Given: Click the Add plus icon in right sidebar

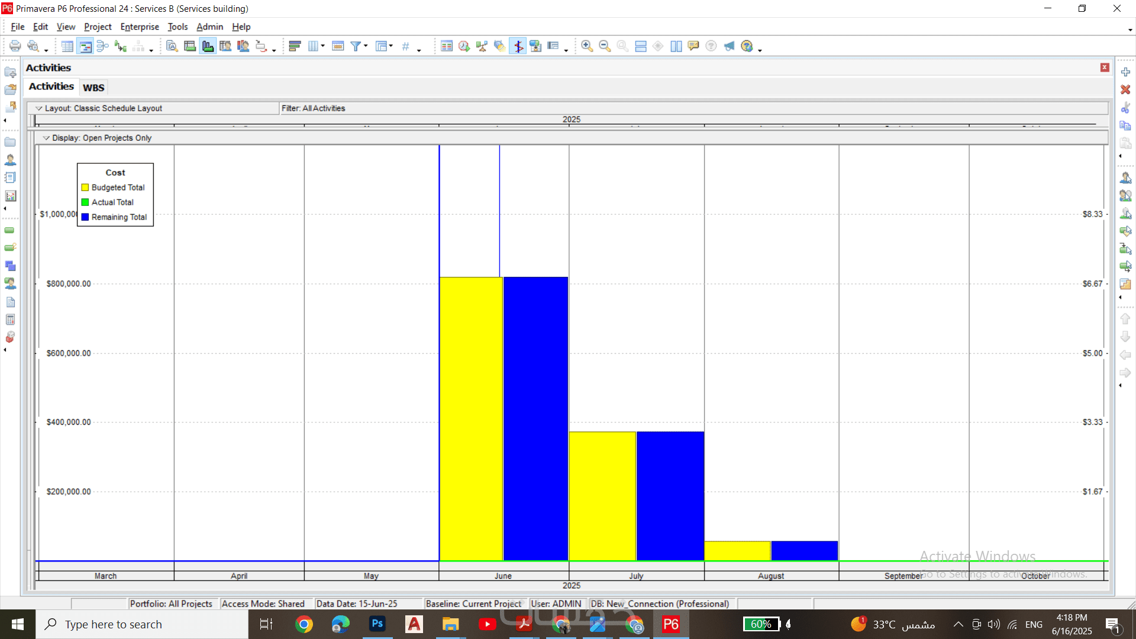Looking at the screenshot, I should coord(1125,72).
